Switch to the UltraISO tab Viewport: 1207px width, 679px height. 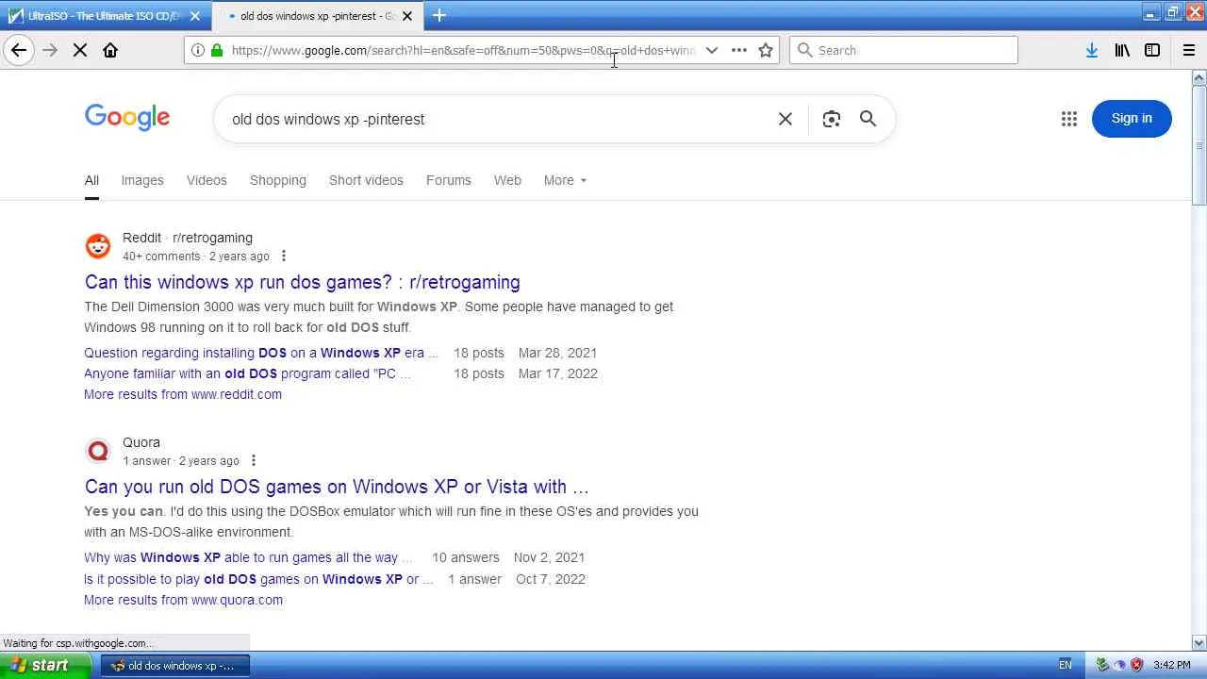pos(104,16)
